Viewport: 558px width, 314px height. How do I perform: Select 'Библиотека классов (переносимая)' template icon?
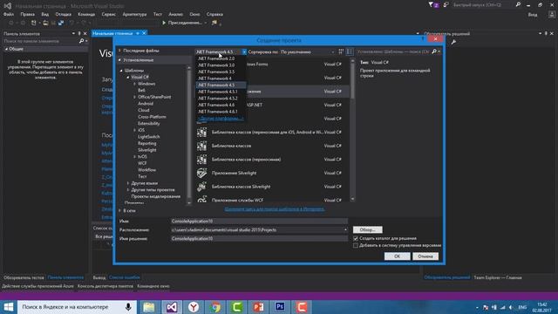point(201,159)
